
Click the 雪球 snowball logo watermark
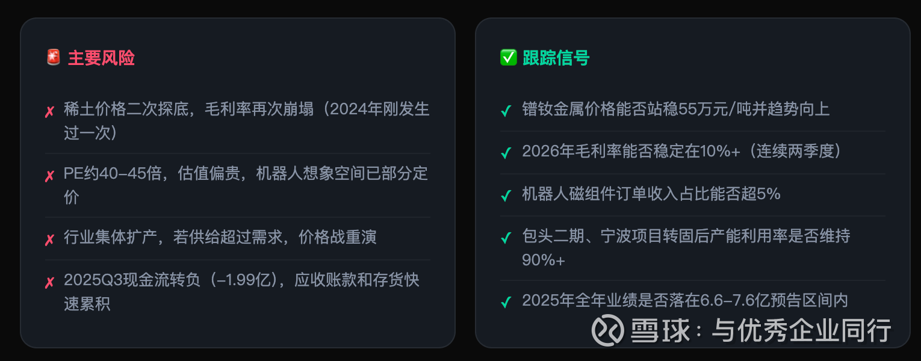(x=607, y=330)
